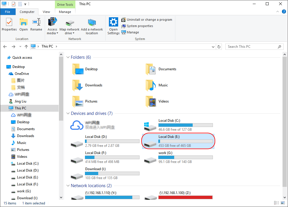This screenshot has height=207, width=288.
Task: Collapse the Devices and drives group
Action: point(68,113)
